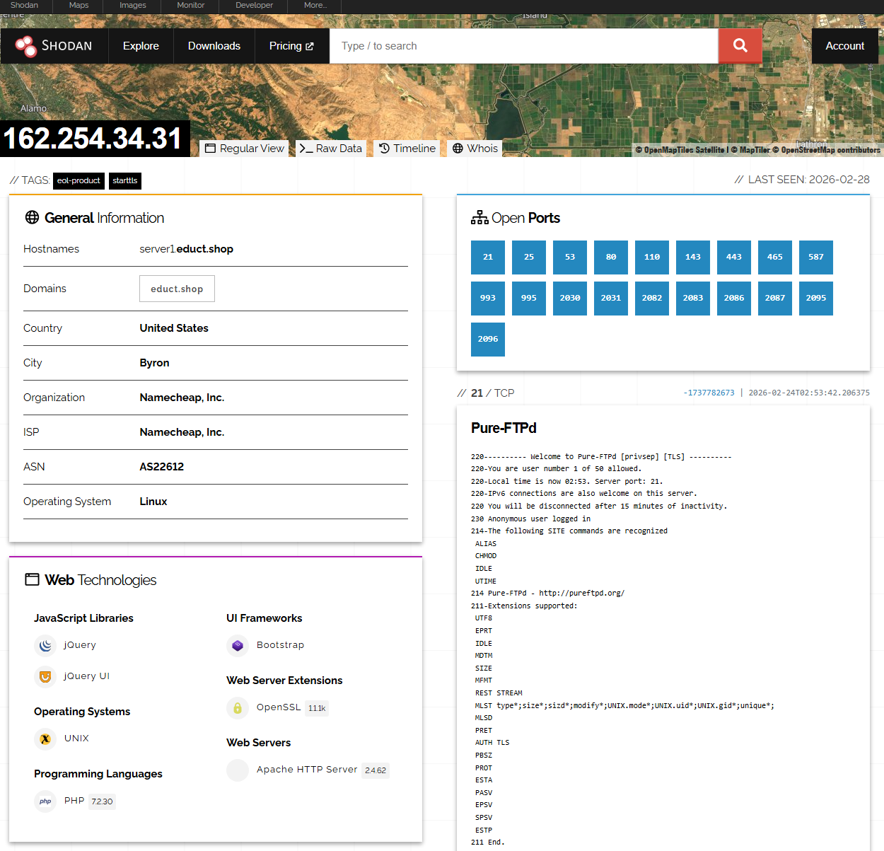Click the OpenSSL padlock icon
This screenshot has width=884, height=851.
point(237,707)
